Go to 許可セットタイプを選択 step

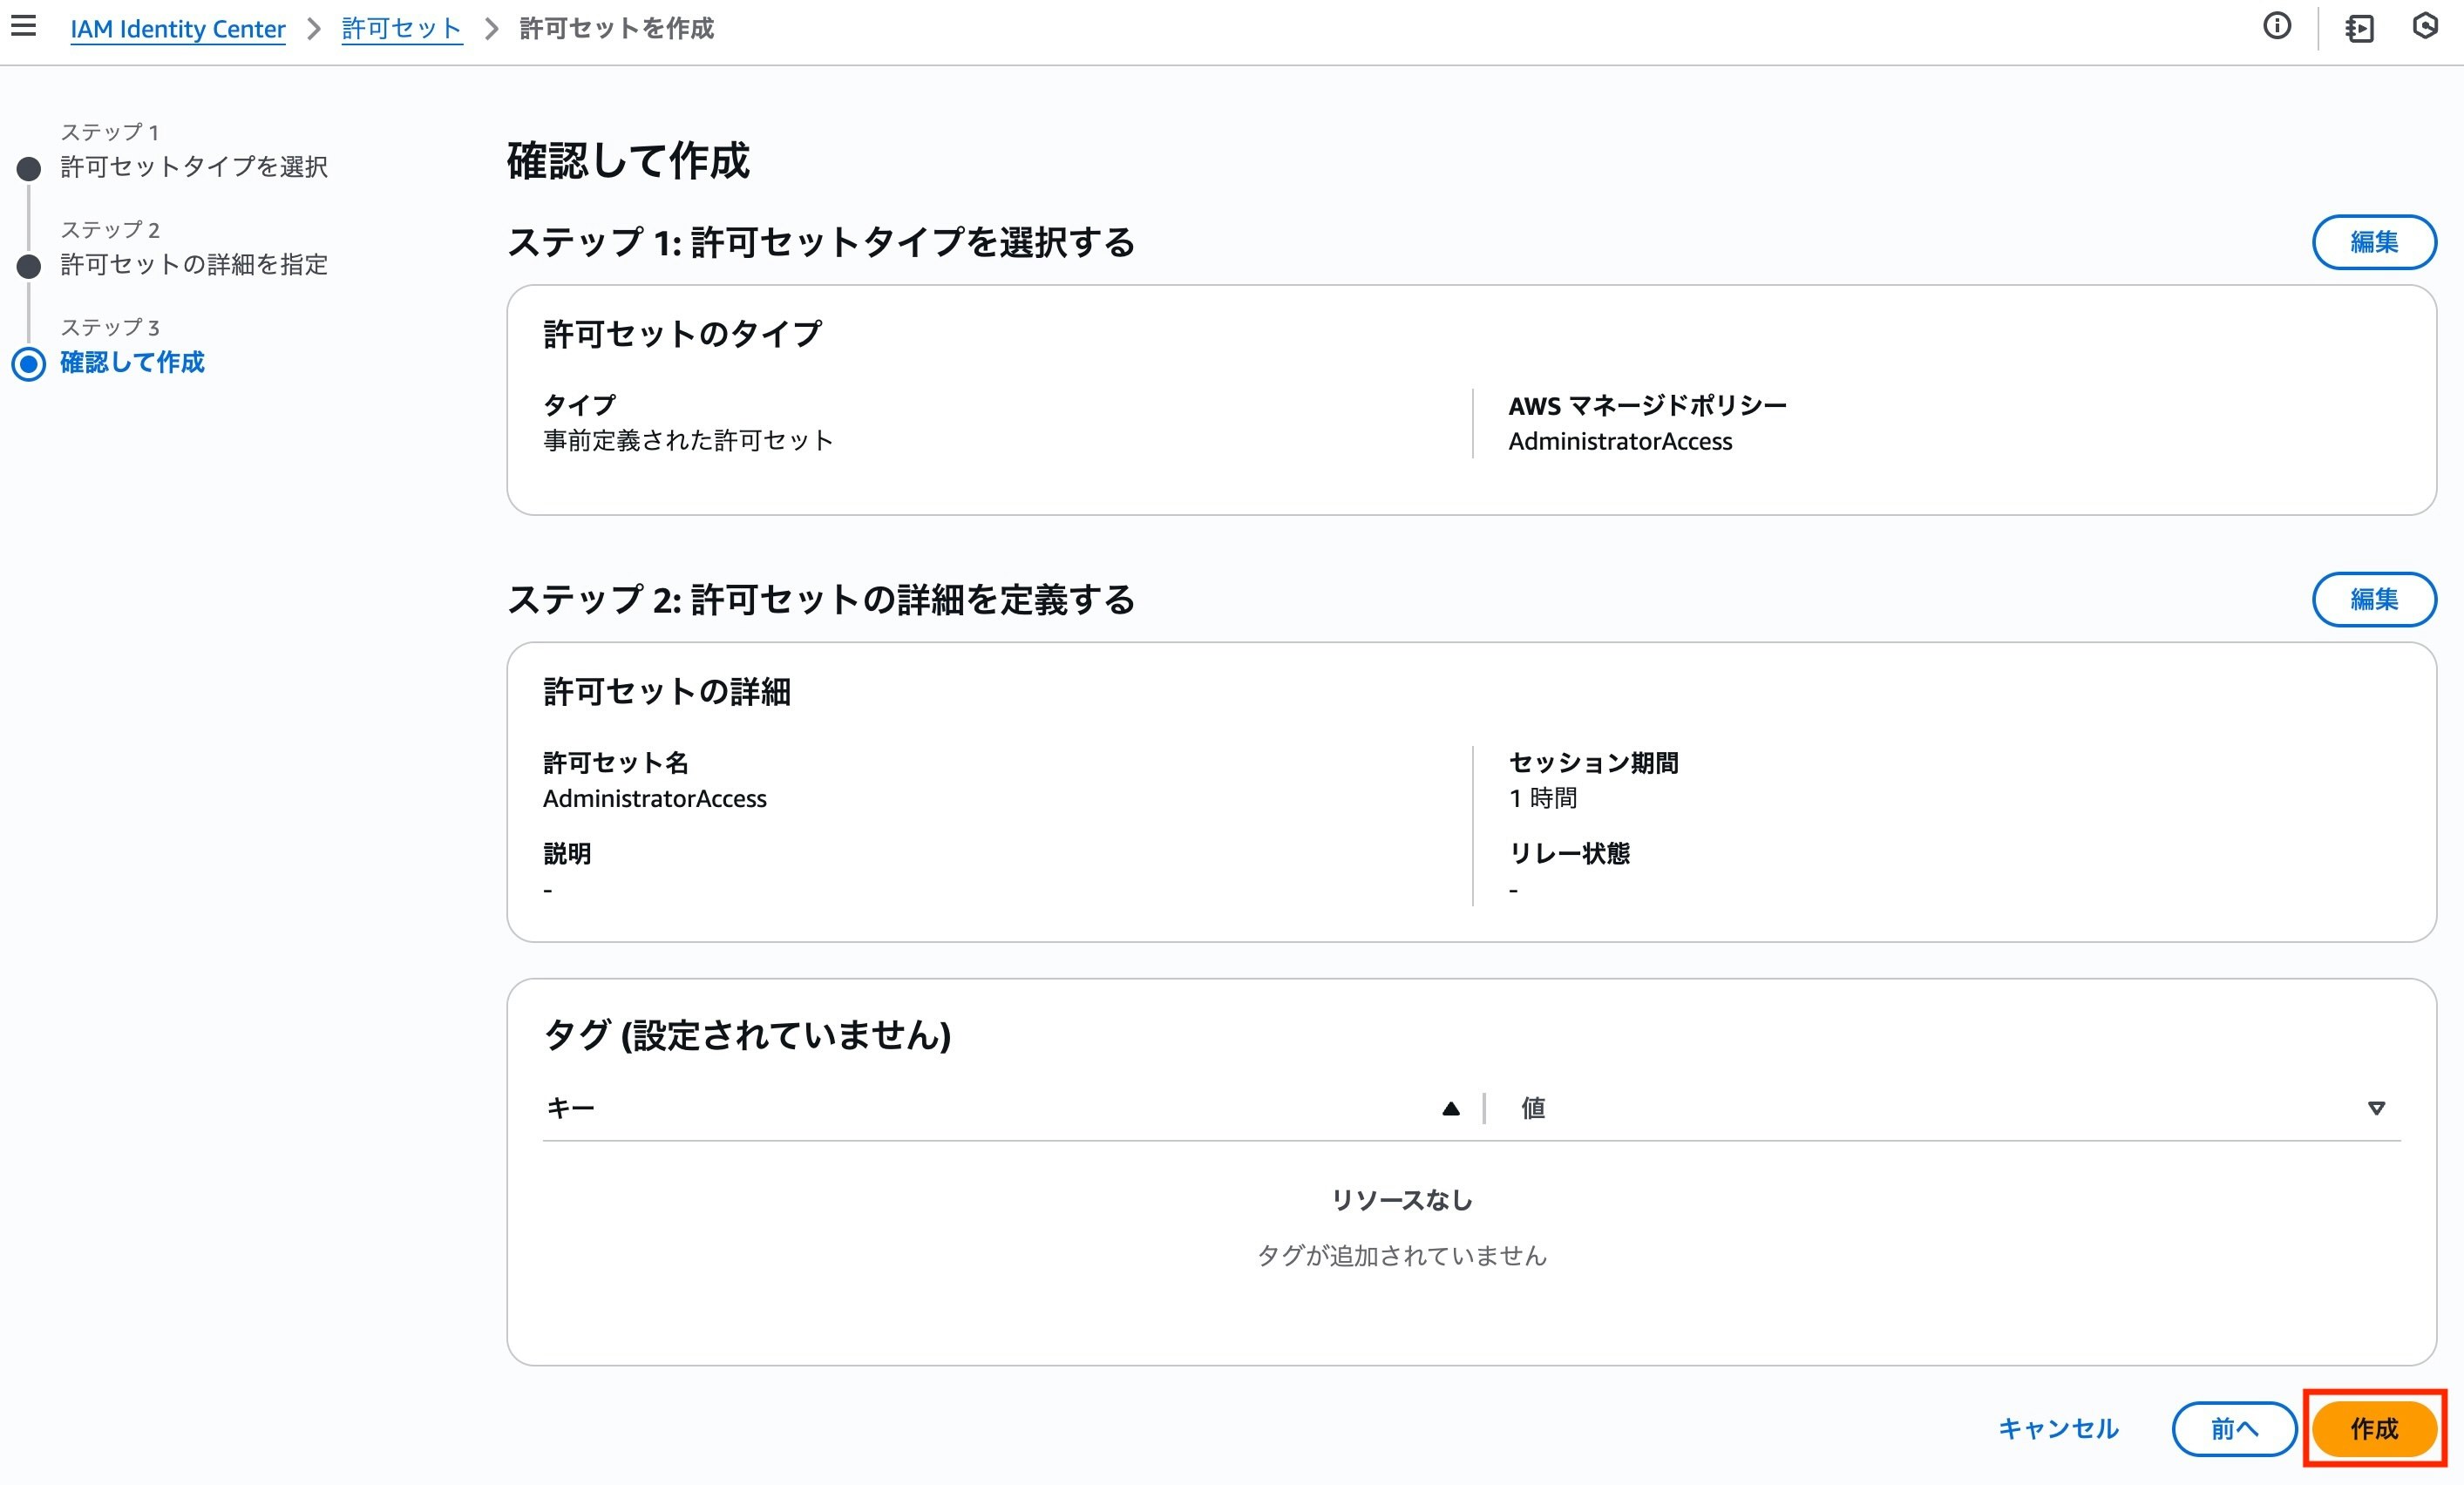(194, 167)
